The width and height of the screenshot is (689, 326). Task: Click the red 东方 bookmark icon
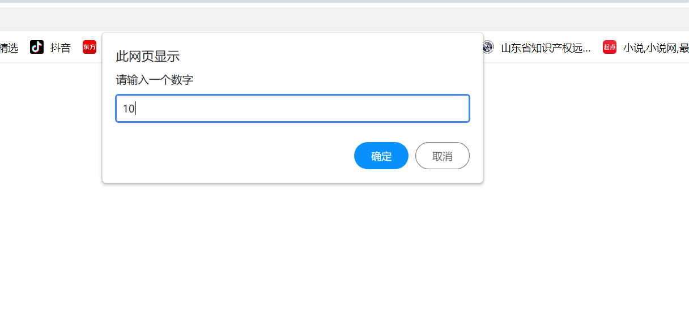(x=90, y=48)
